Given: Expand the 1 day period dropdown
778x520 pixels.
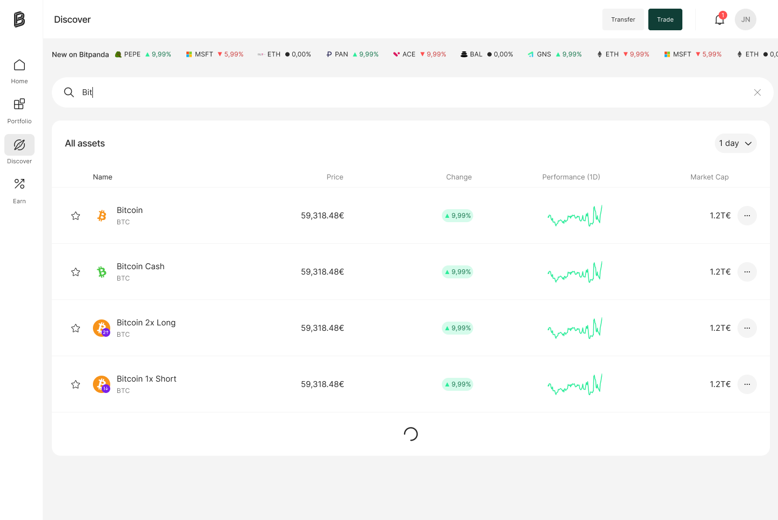Looking at the screenshot, I should pos(735,143).
